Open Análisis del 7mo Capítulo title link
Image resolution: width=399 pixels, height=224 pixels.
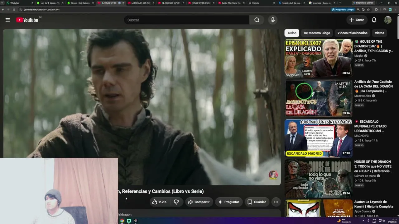373,86
